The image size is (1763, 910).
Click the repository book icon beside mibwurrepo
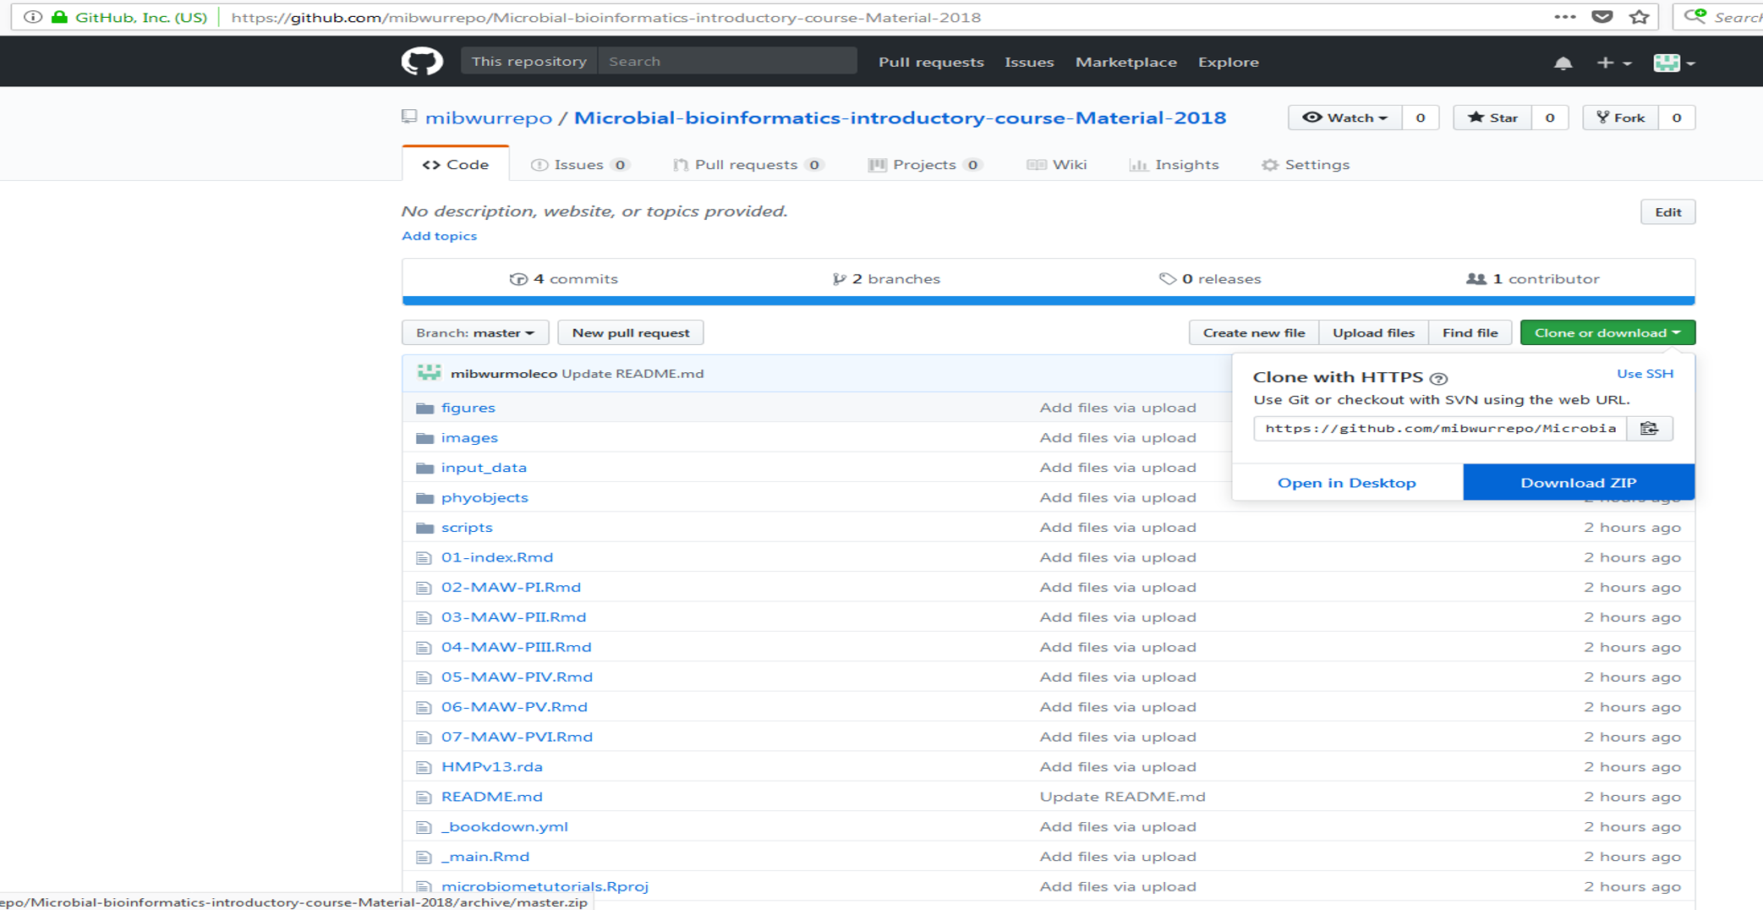[x=409, y=118]
